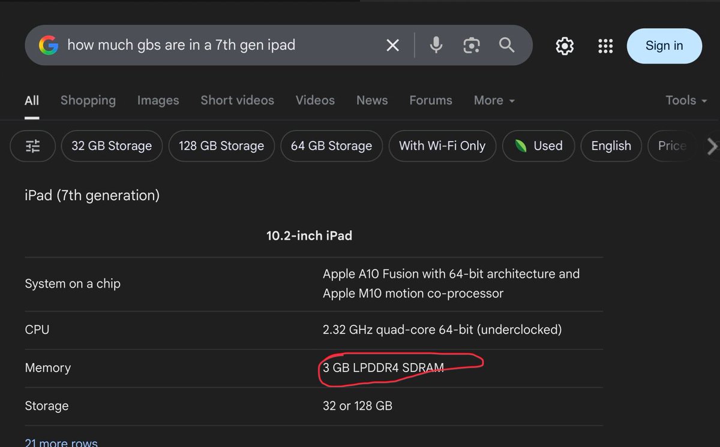This screenshot has height=447, width=720.
Task: Open the search filters sliders icon
Action: pos(33,146)
